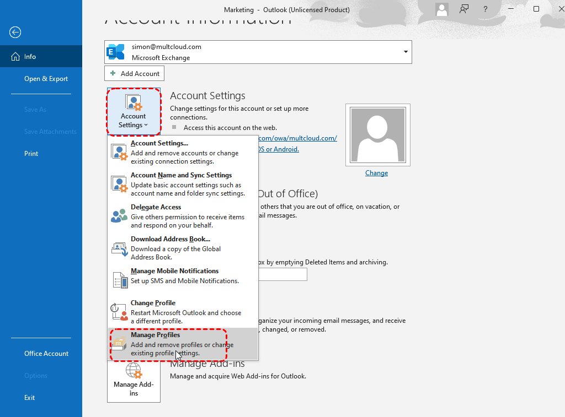Viewport: 565px width, 417px height.
Task: Click Options in the sidebar
Action: point(36,376)
